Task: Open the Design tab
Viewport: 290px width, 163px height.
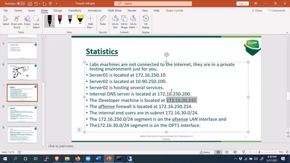Action: click(58, 10)
